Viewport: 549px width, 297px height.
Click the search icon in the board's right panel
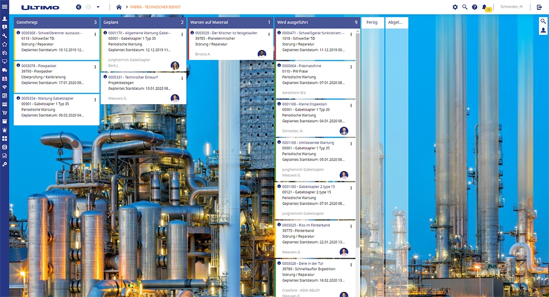pyautogui.click(x=543, y=21)
